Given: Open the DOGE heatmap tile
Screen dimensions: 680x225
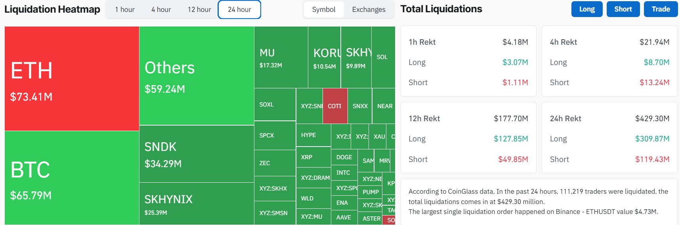Looking at the screenshot, I should pyautogui.click(x=344, y=157).
